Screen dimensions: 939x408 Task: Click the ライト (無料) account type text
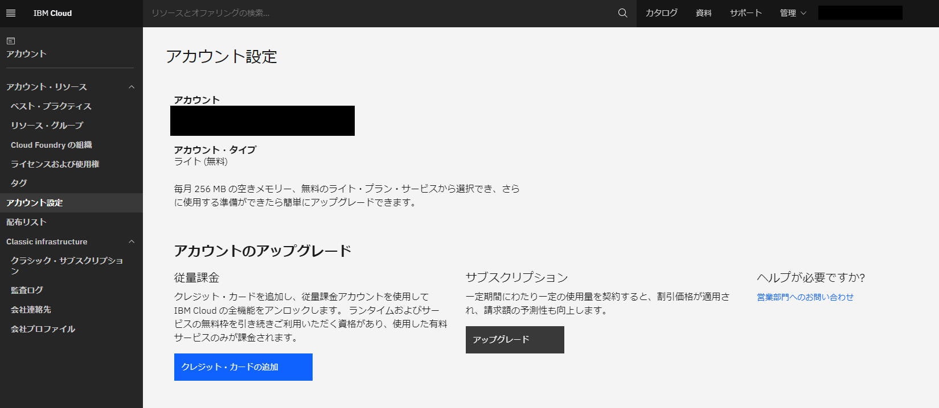pos(200,161)
